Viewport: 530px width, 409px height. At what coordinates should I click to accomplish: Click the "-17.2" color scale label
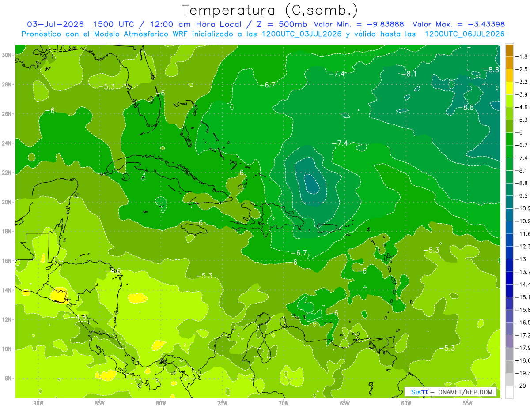coord(523,335)
